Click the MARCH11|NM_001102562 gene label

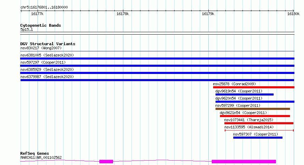[x=41, y=157]
